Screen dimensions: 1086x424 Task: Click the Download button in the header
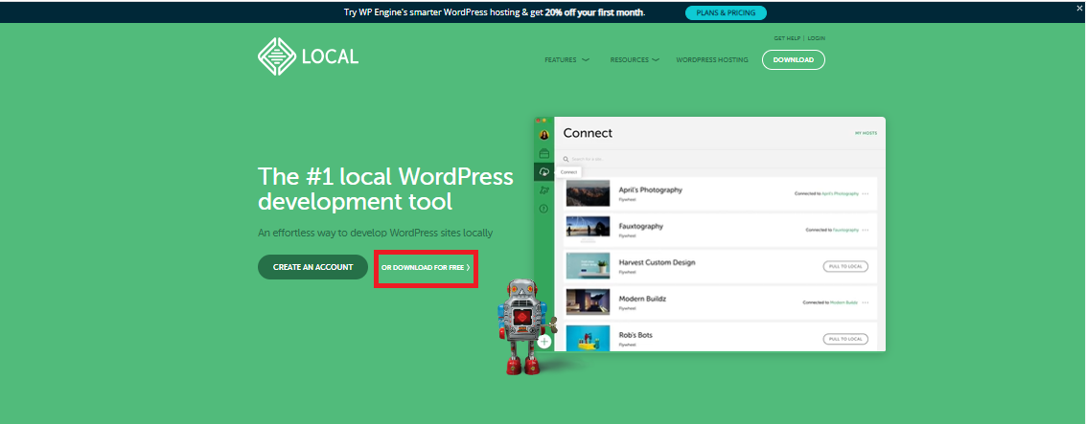tap(794, 60)
